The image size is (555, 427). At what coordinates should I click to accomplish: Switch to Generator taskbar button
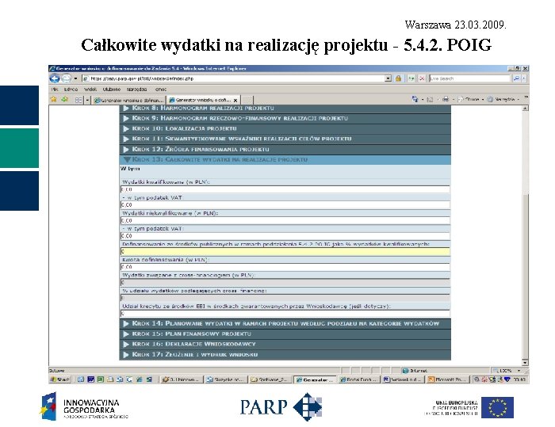tap(314, 379)
